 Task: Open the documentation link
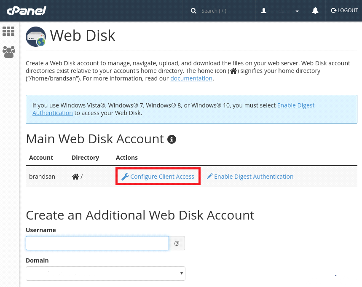(191, 78)
